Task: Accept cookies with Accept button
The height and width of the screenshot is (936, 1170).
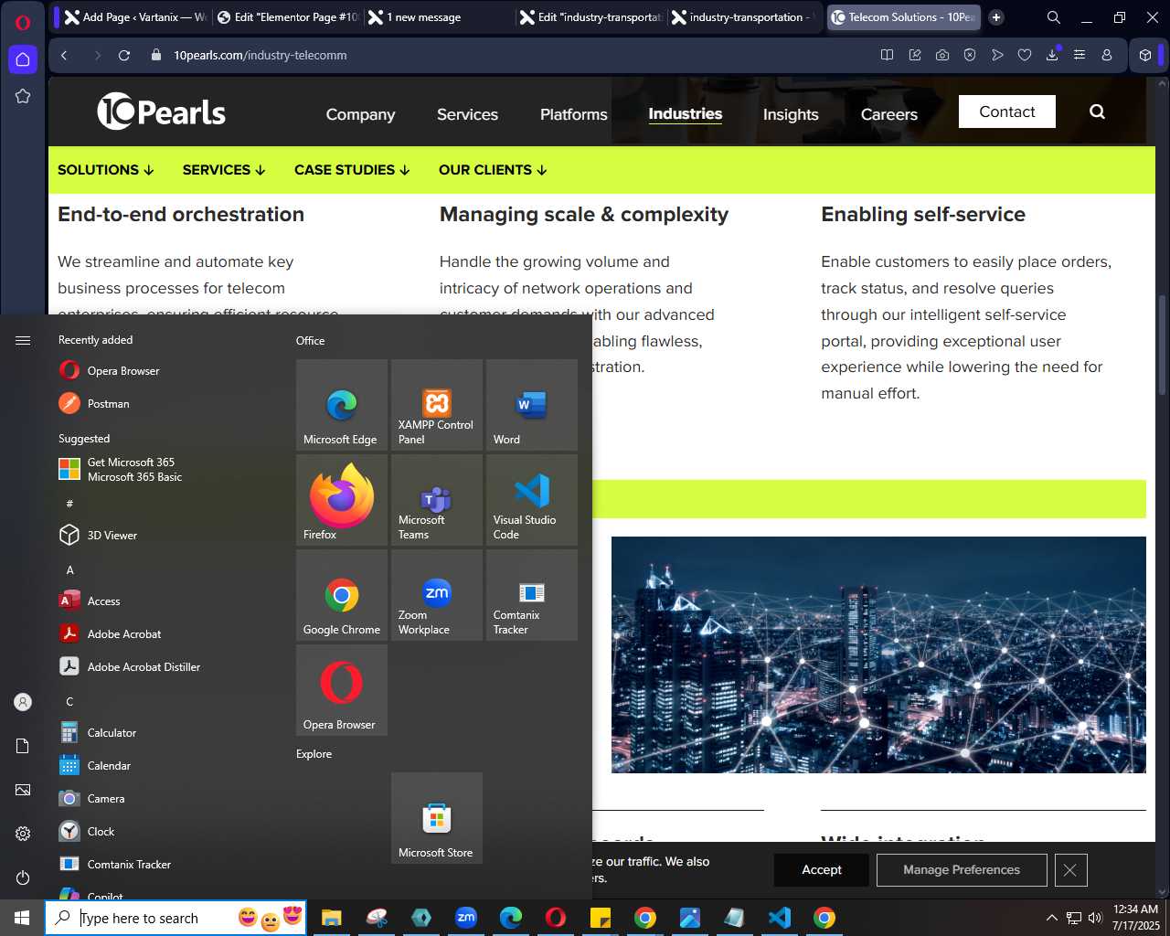Action: (821, 869)
